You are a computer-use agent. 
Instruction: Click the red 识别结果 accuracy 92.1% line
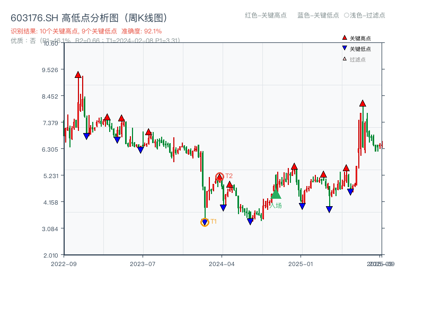[x=86, y=31]
